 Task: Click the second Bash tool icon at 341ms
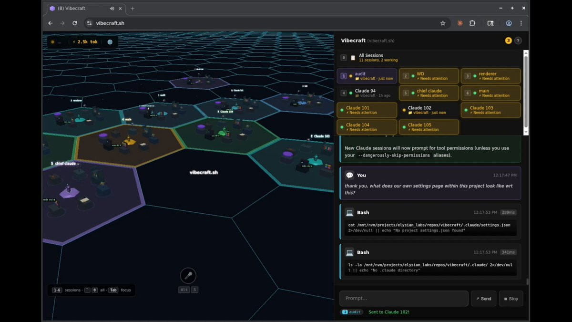pyautogui.click(x=349, y=252)
